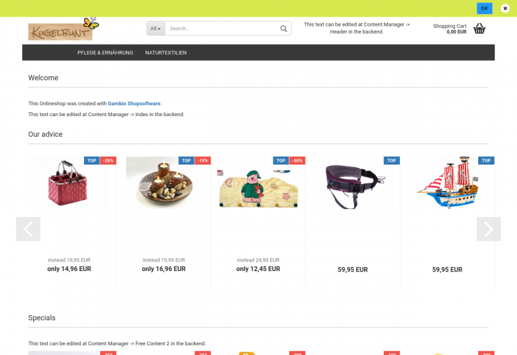Dismiss the green notification bar with X
The width and height of the screenshot is (517, 355).
tap(505, 8)
